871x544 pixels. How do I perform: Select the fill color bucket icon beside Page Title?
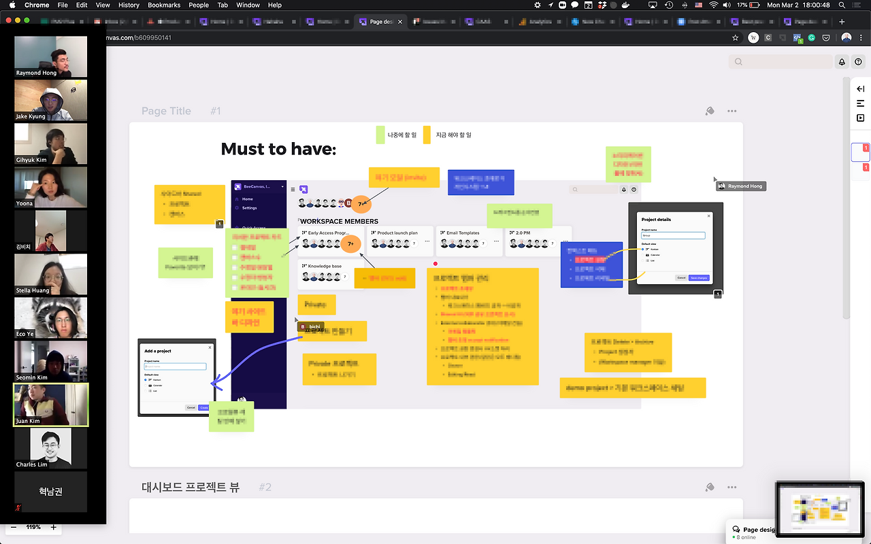pos(710,111)
